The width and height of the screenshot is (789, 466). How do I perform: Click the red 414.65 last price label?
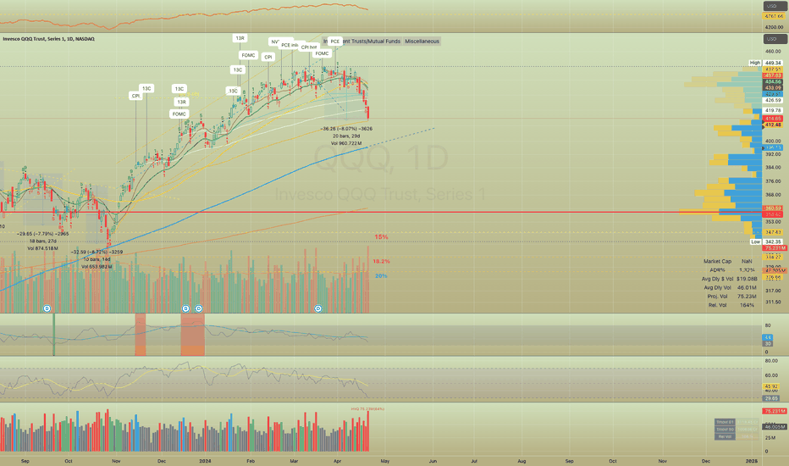[773, 119]
